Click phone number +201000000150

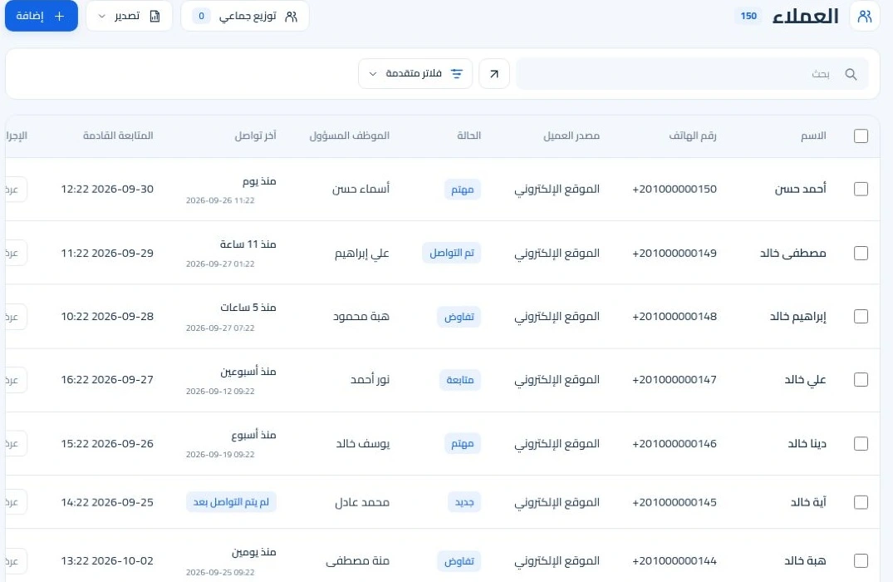coord(675,190)
